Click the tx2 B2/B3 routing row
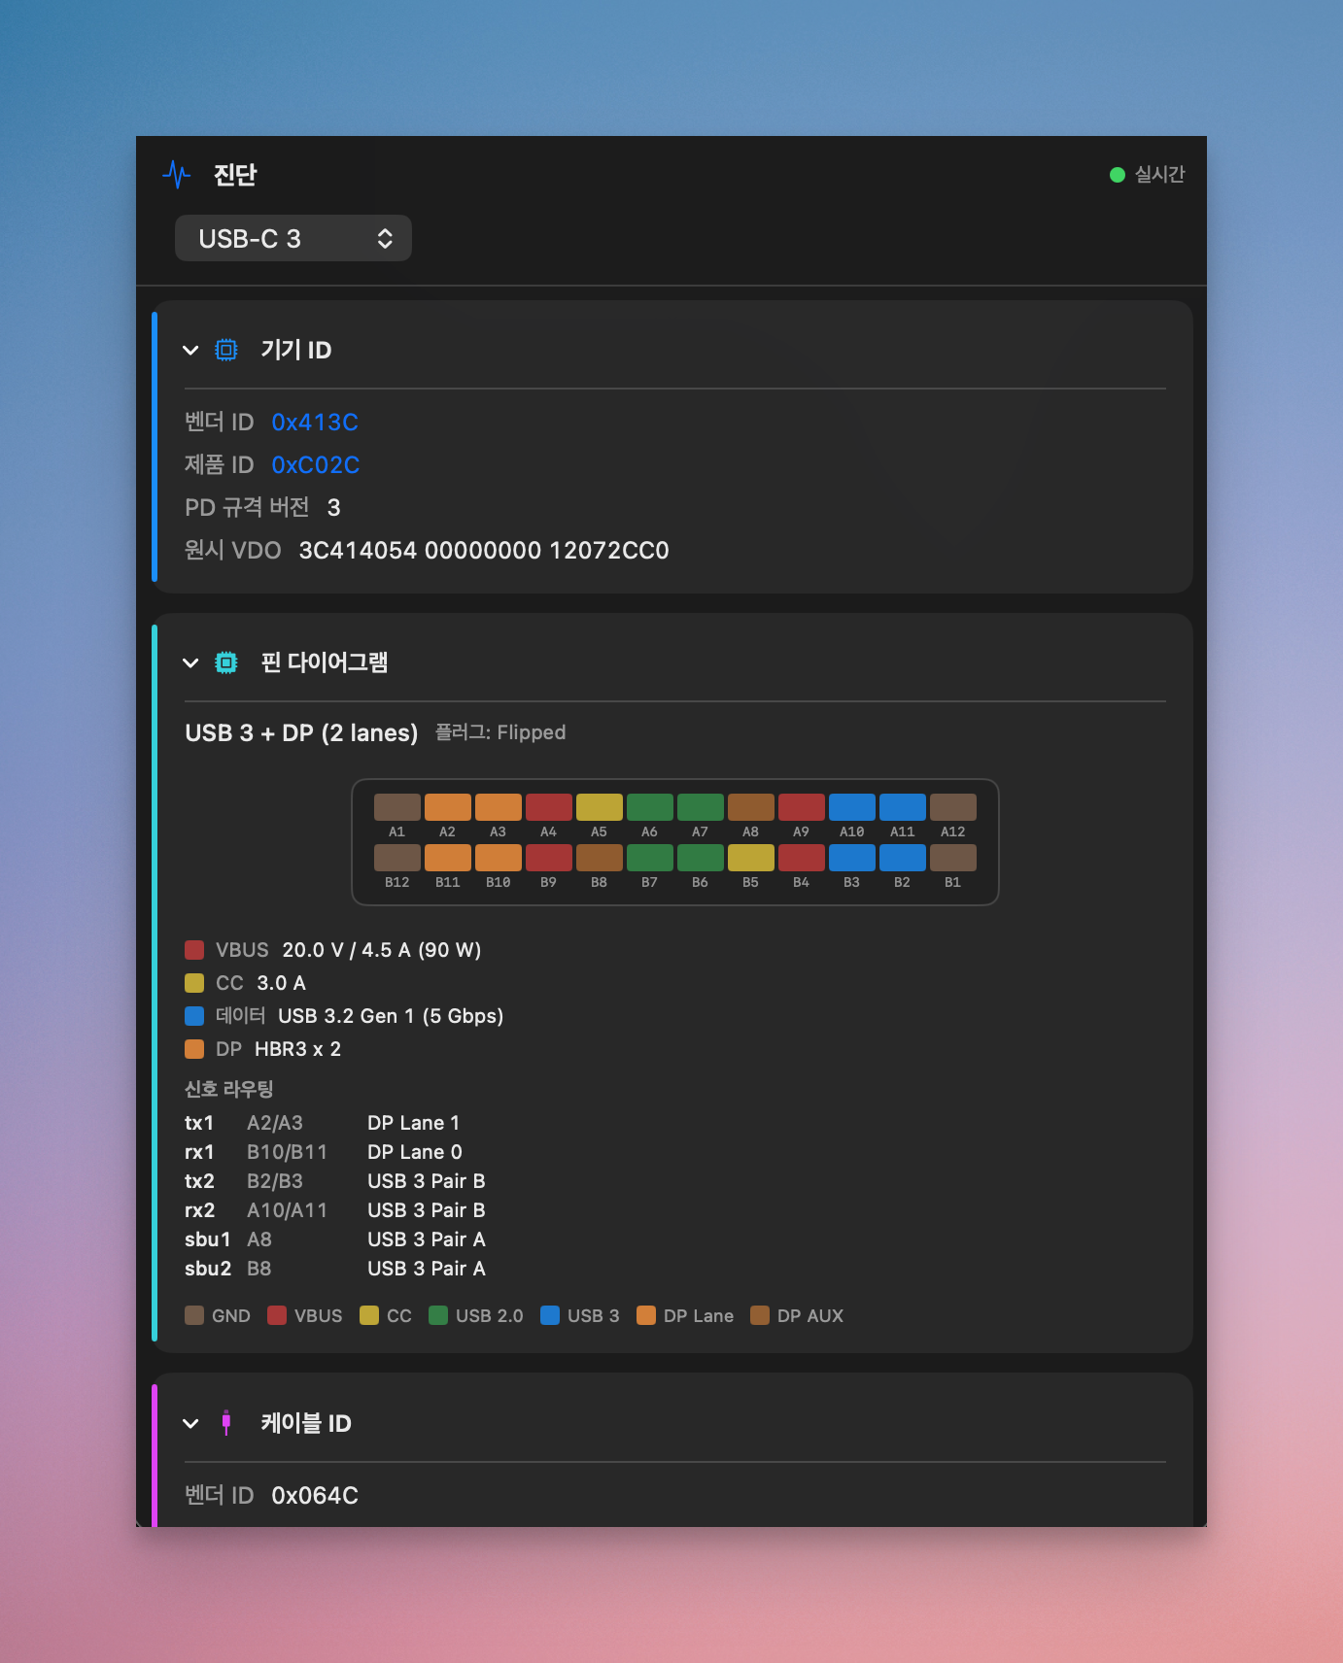The width and height of the screenshot is (1343, 1663). [335, 1181]
